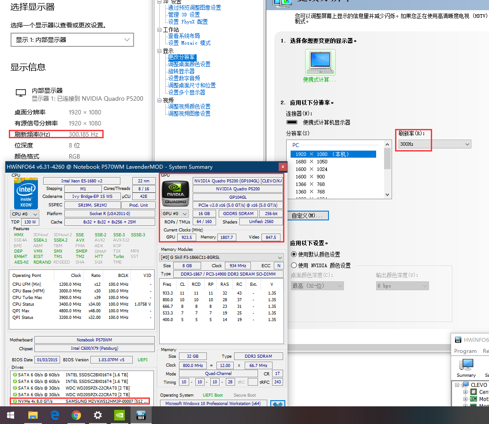Click the BIOS Date 01/03/2015 field
Image resolution: width=489 pixels, height=424 pixels.
point(47,360)
